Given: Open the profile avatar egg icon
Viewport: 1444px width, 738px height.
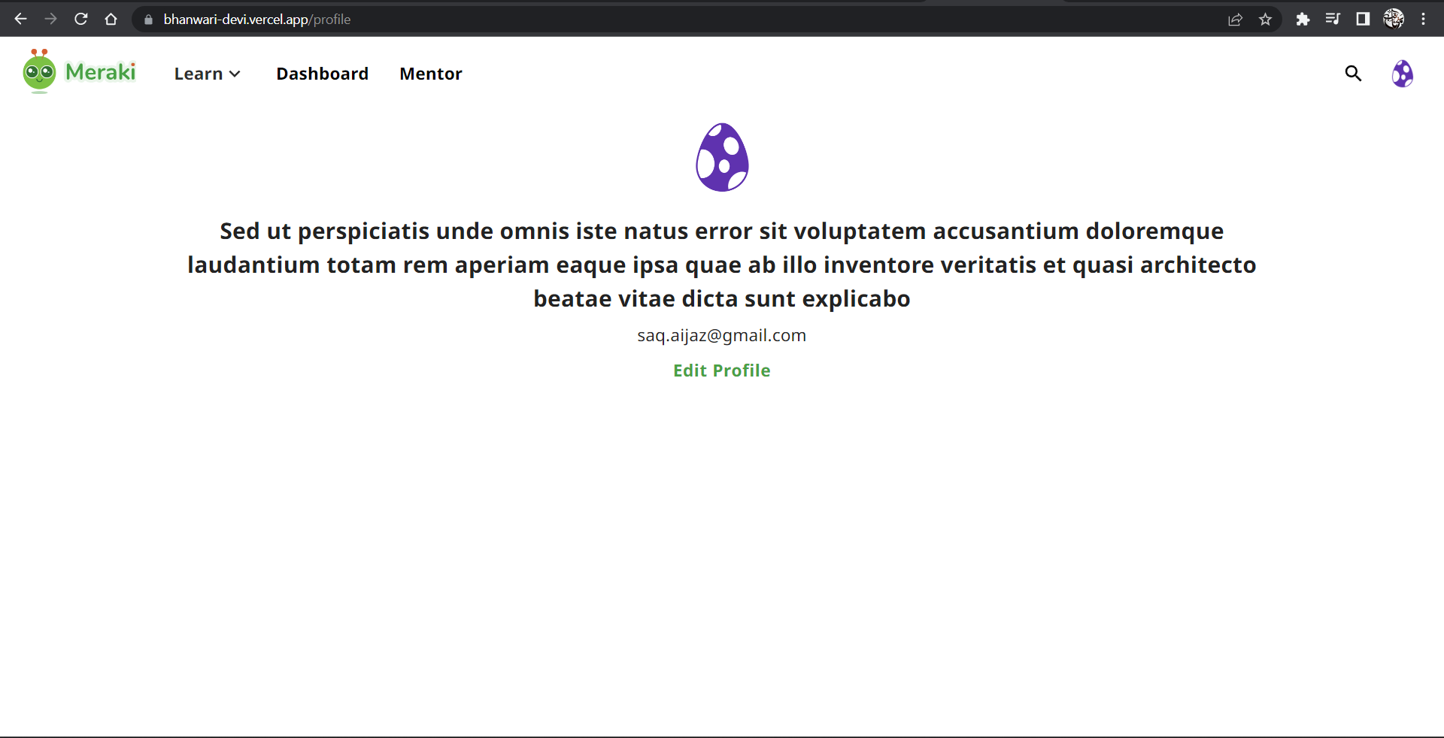Looking at the screenshot, I should (1403, 73).
